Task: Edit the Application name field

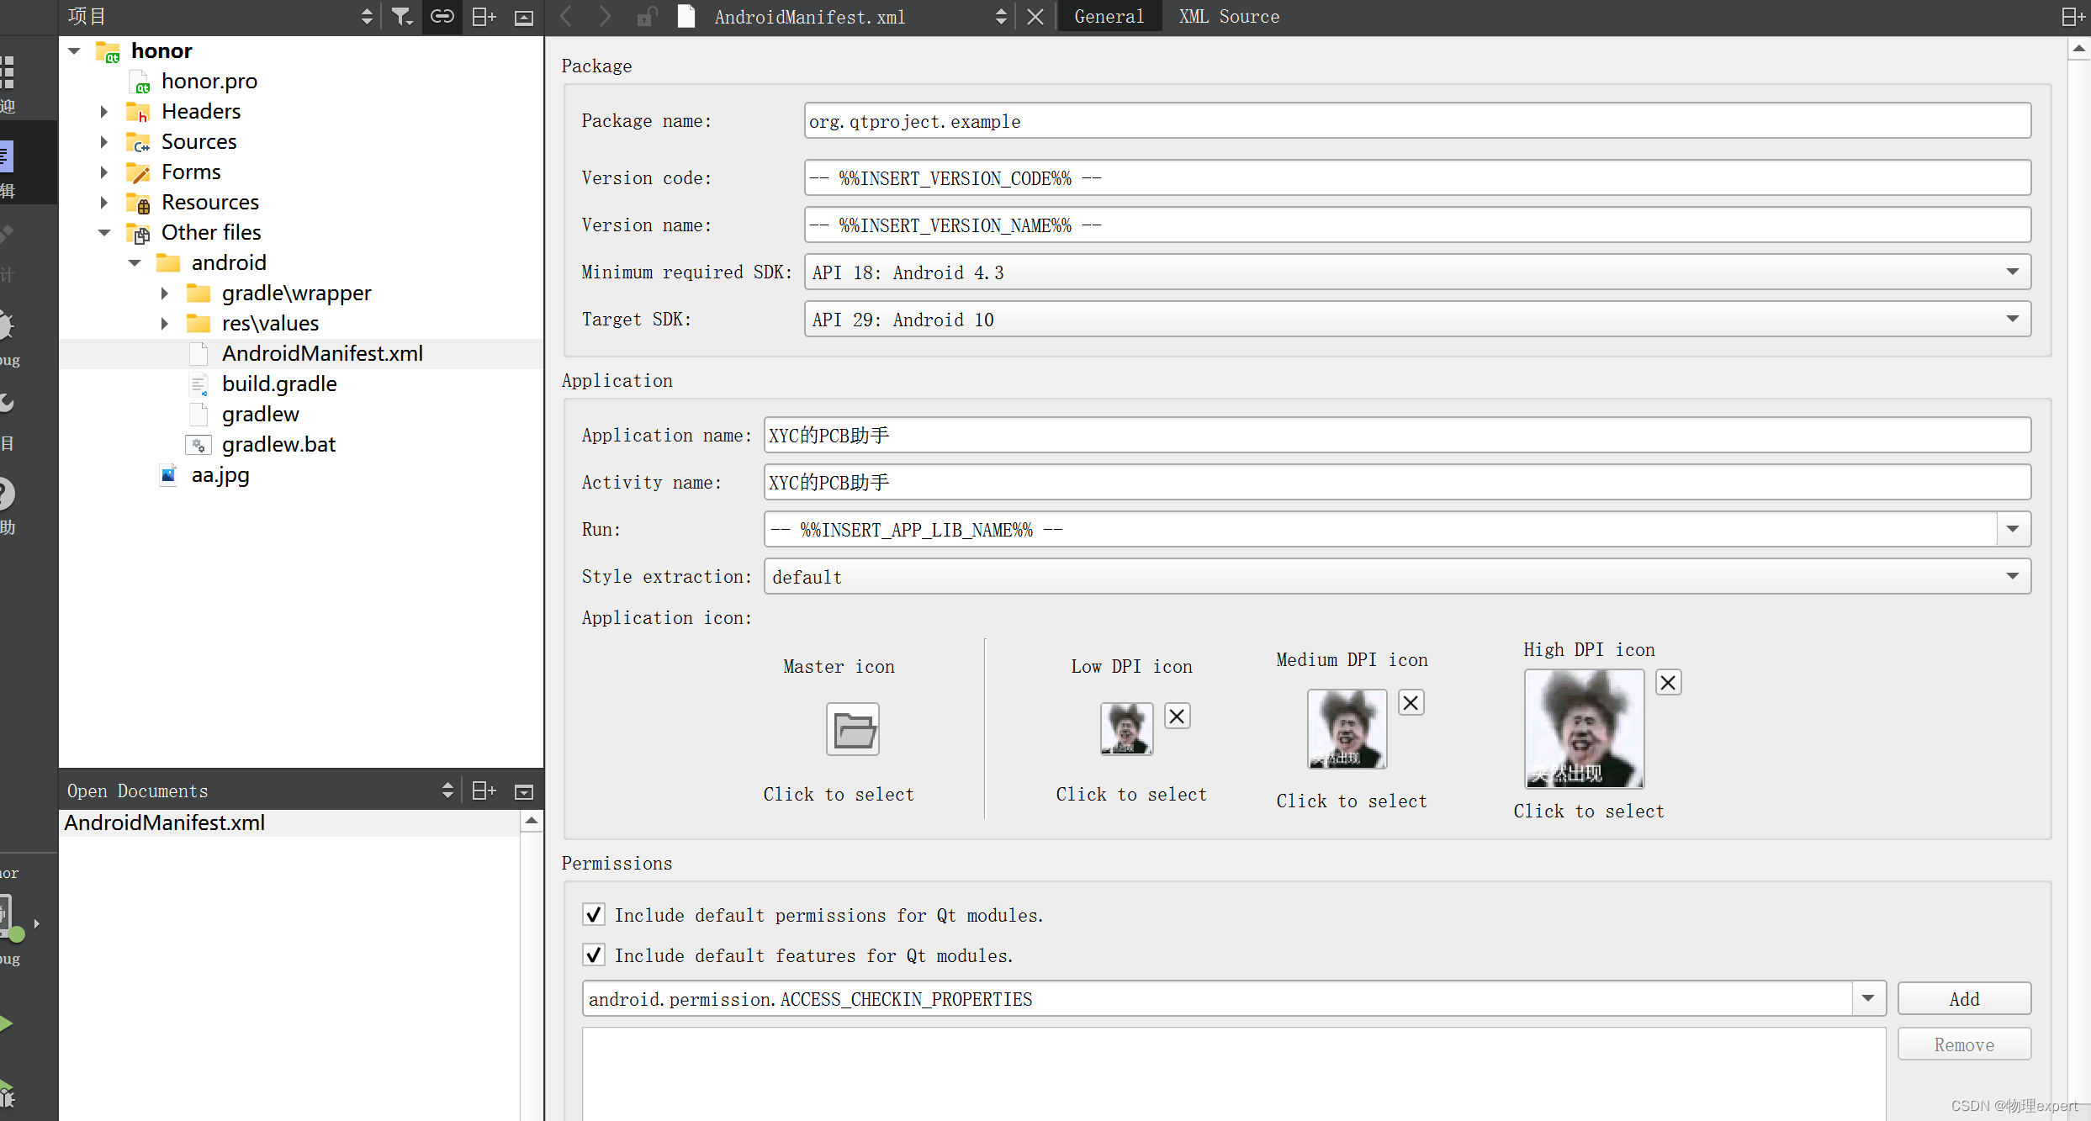Action: pyautogui.click(x=1397, y=435)
